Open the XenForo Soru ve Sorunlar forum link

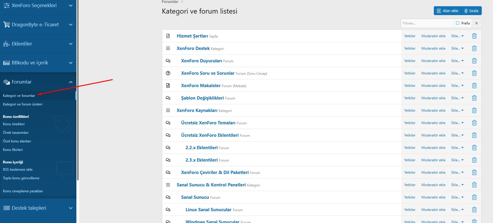click(208, 73)
